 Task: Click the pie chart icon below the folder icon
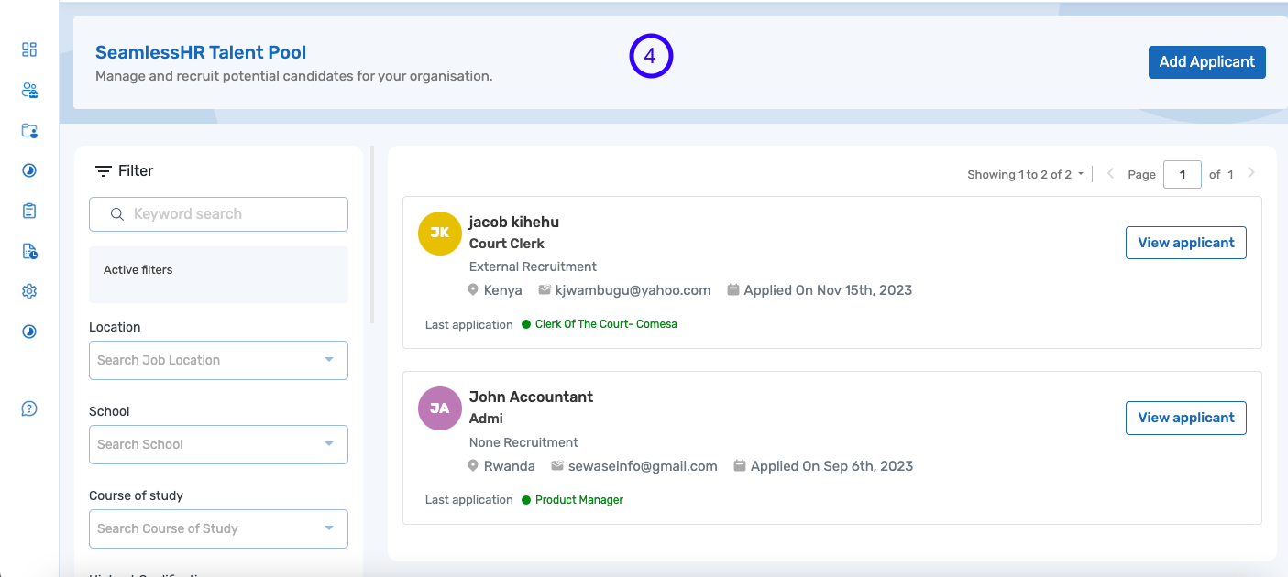(29, 170)
